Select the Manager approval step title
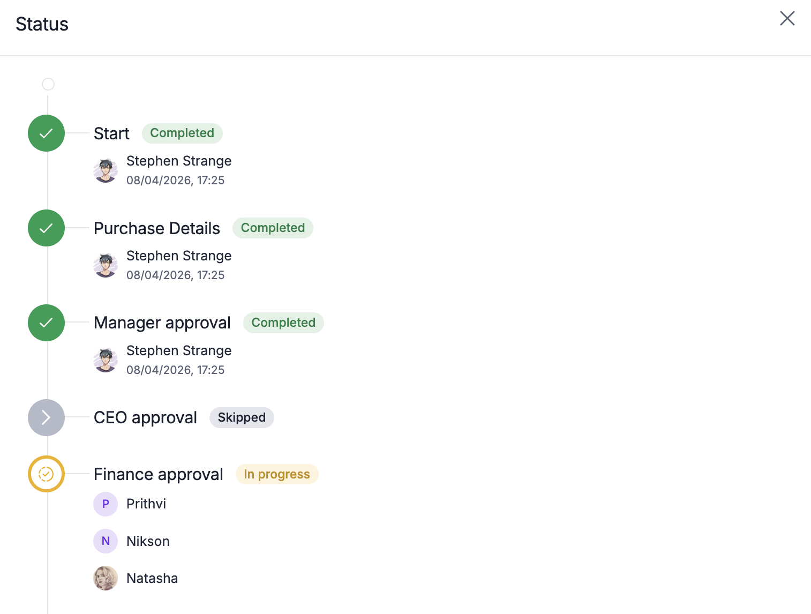 pyautogui.click(x=162, y=323)
